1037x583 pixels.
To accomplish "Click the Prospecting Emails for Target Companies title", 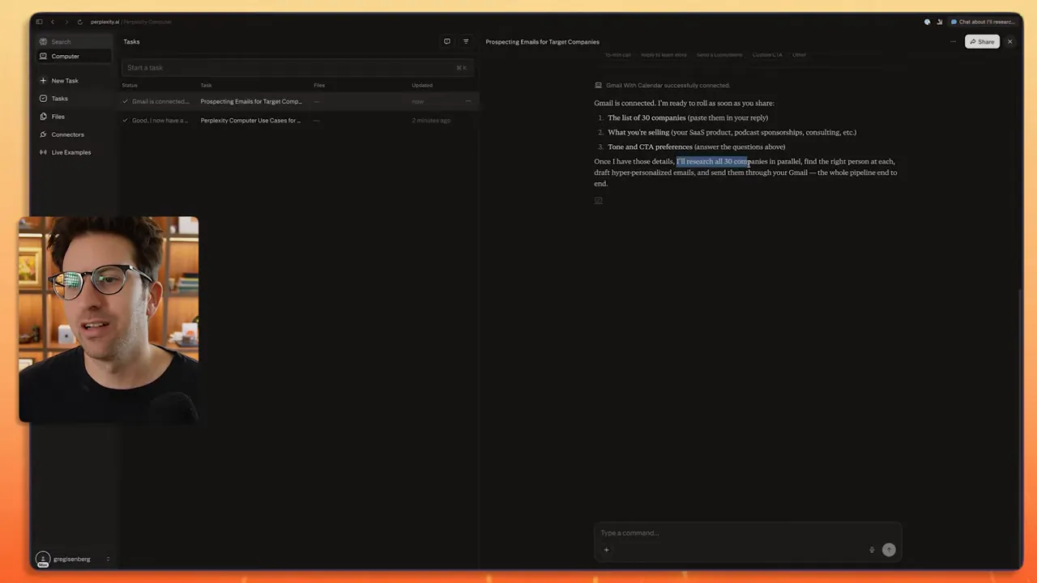I will coord(543,42).
